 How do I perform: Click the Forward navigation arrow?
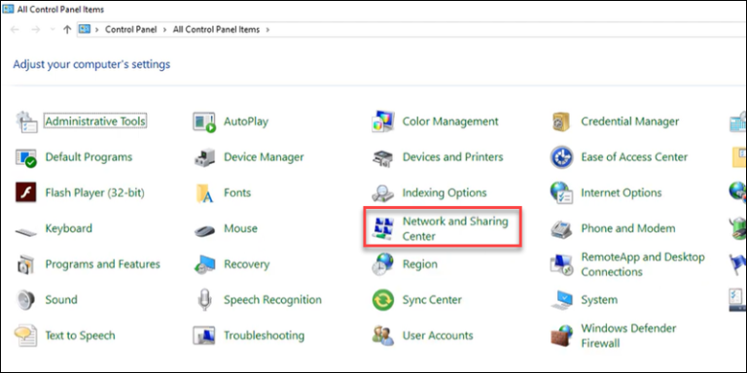[36, 29]
